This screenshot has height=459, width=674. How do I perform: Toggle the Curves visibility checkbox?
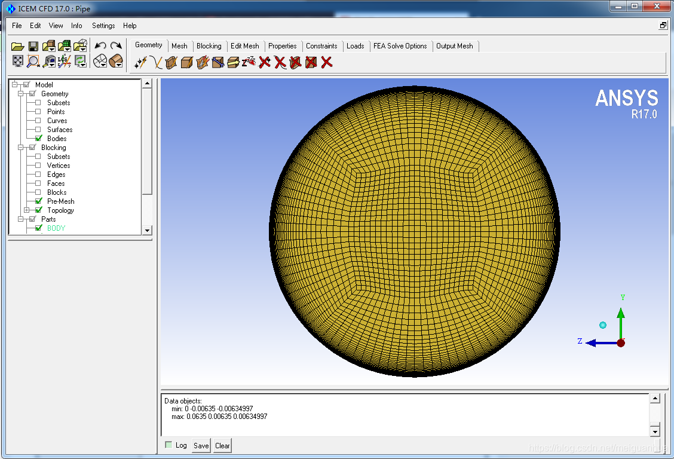[x=38, y=121]
